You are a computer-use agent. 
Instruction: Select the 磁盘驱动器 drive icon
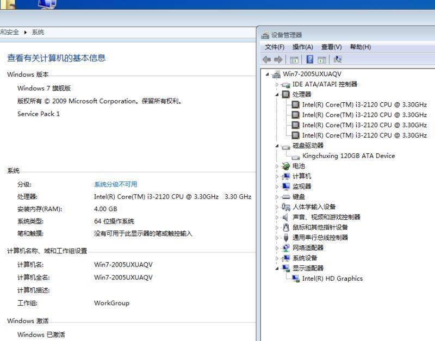coord(285,146)
